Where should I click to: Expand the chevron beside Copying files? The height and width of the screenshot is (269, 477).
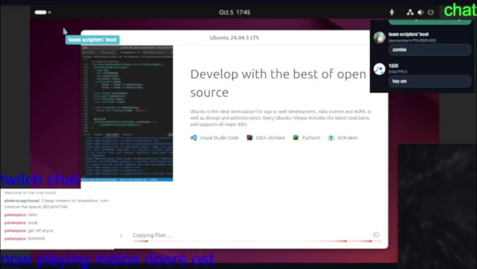121,235
